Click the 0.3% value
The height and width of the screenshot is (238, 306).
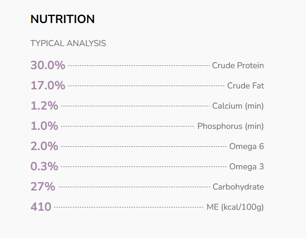(x=44, y=167)
